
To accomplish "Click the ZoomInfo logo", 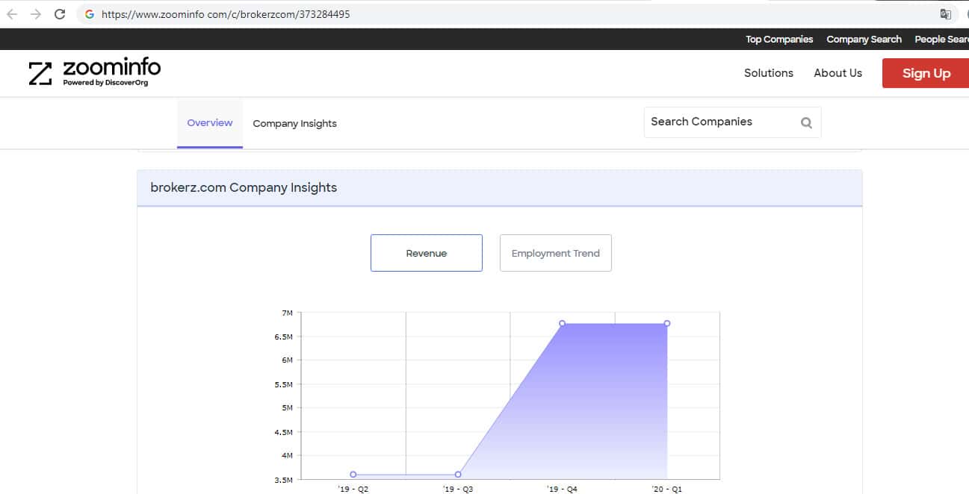I will pyautogui.click(x=95, y=72).
